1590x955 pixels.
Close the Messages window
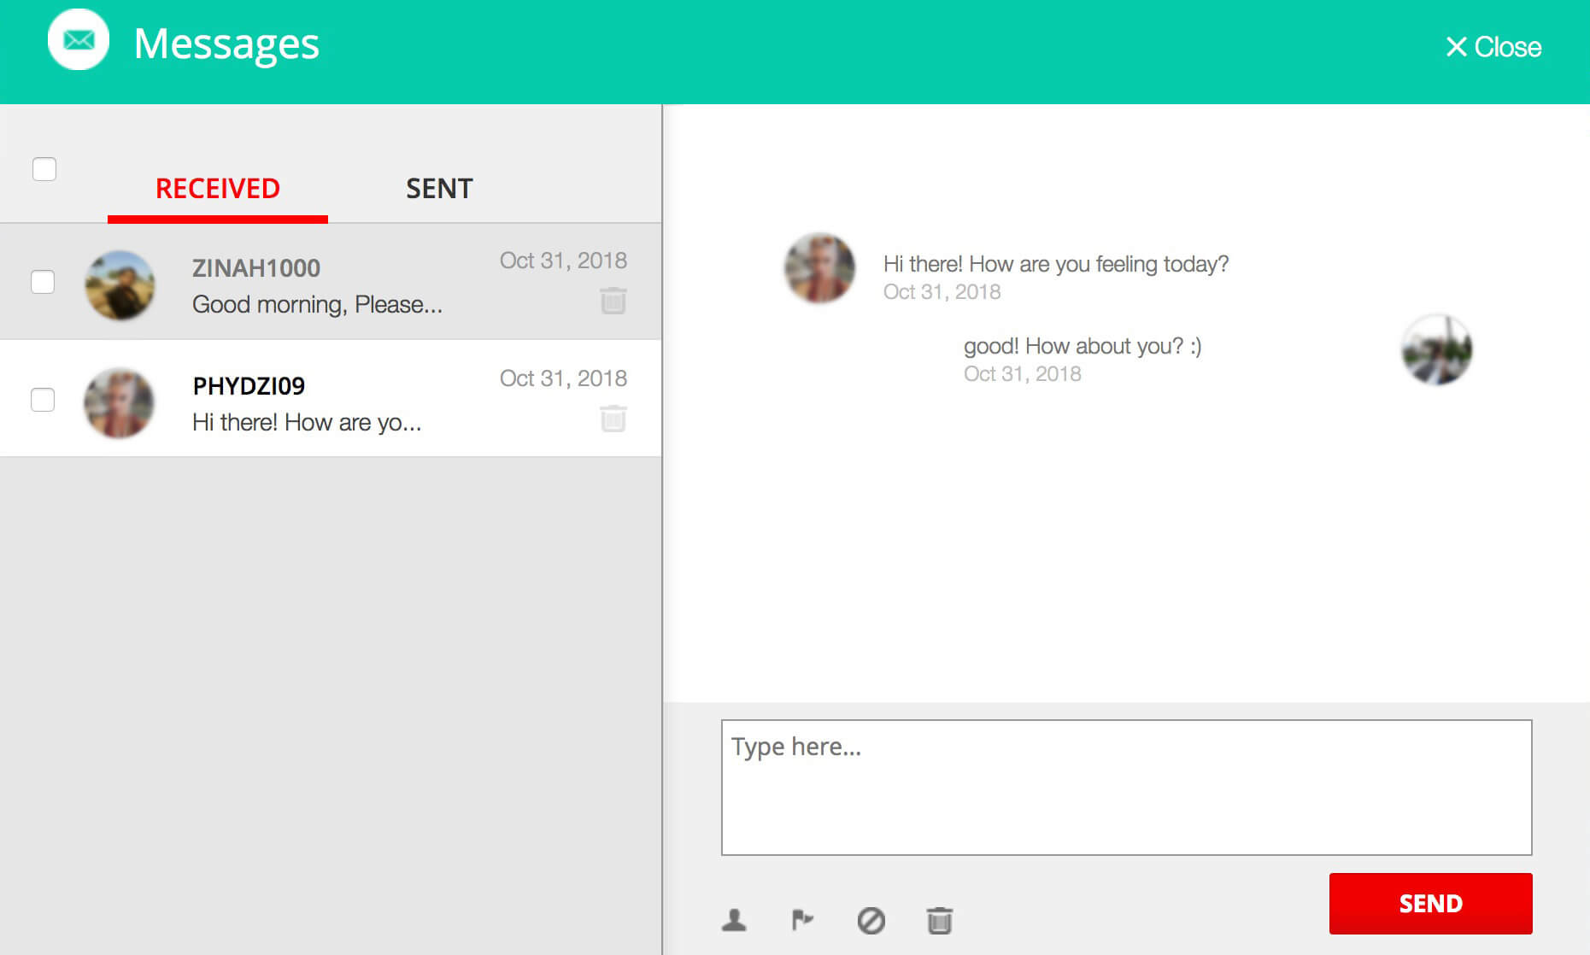pos(1493,47)
